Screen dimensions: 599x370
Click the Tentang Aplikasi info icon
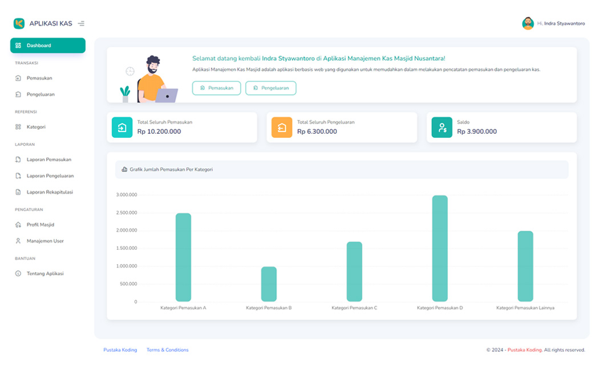click(18, 274)
